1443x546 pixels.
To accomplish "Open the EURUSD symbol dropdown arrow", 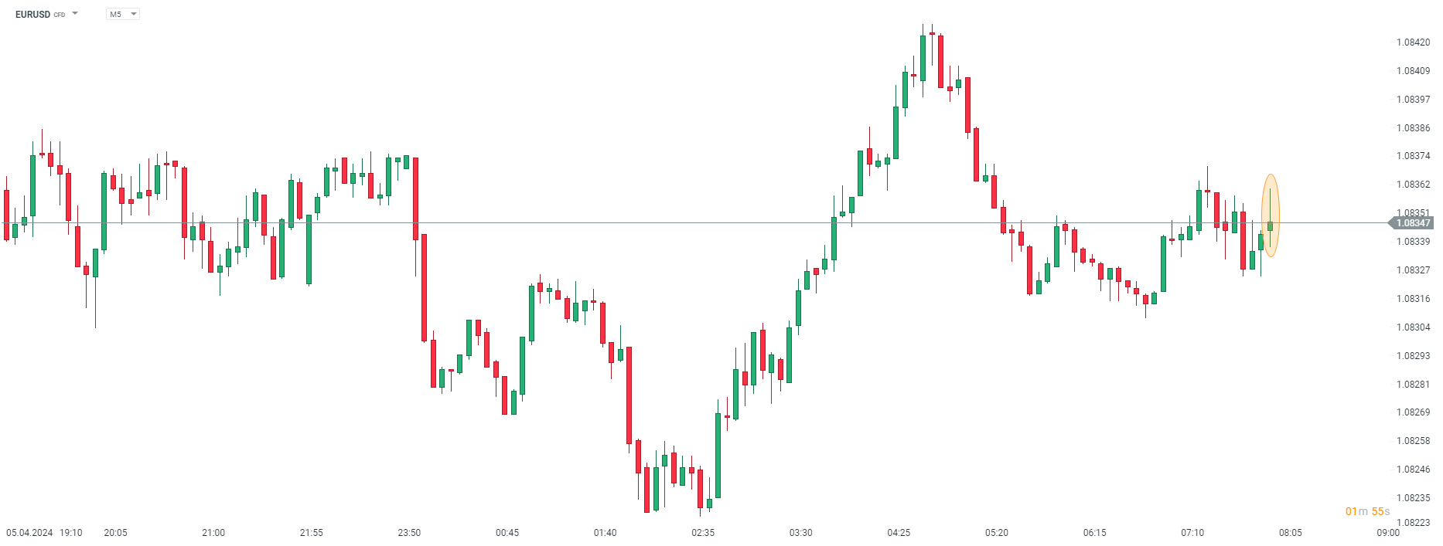I will point(75,14).
